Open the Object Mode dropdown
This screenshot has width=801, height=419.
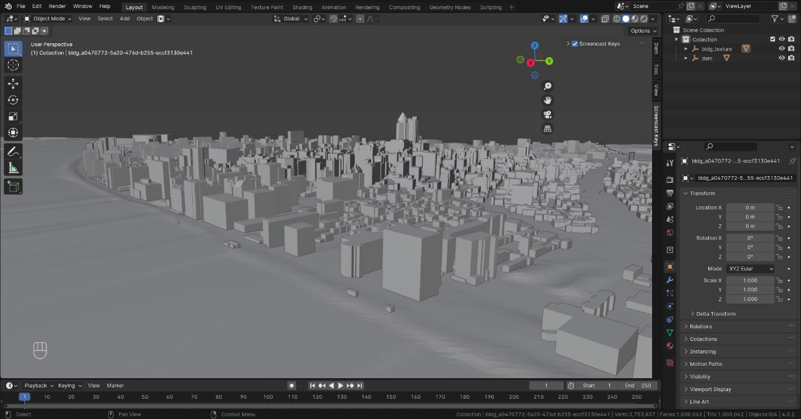point(48,19)
